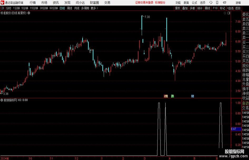Switch to 周线 weekly tab

(70, 8)
